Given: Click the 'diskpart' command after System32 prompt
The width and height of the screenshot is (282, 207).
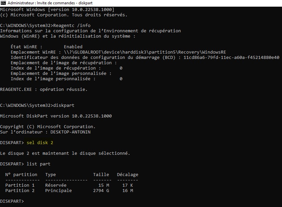Looking at the screenshot, I should [64, 105].
